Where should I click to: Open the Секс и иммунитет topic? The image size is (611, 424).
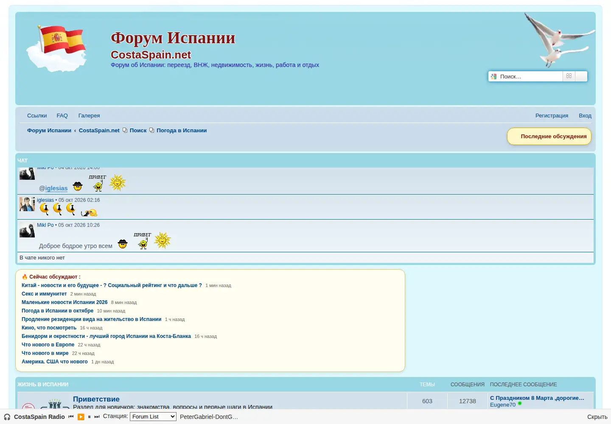click(x=44, y=294)
